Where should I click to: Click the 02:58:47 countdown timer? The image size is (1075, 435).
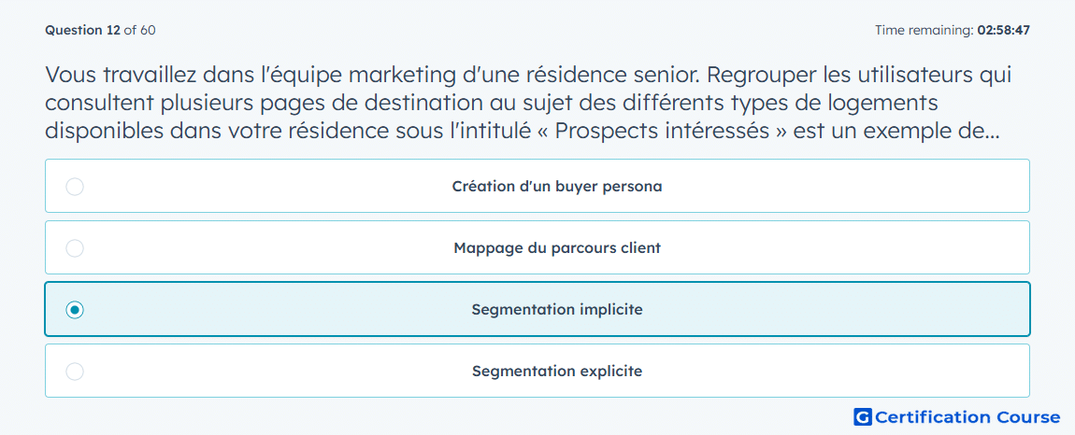point(1003,30)
